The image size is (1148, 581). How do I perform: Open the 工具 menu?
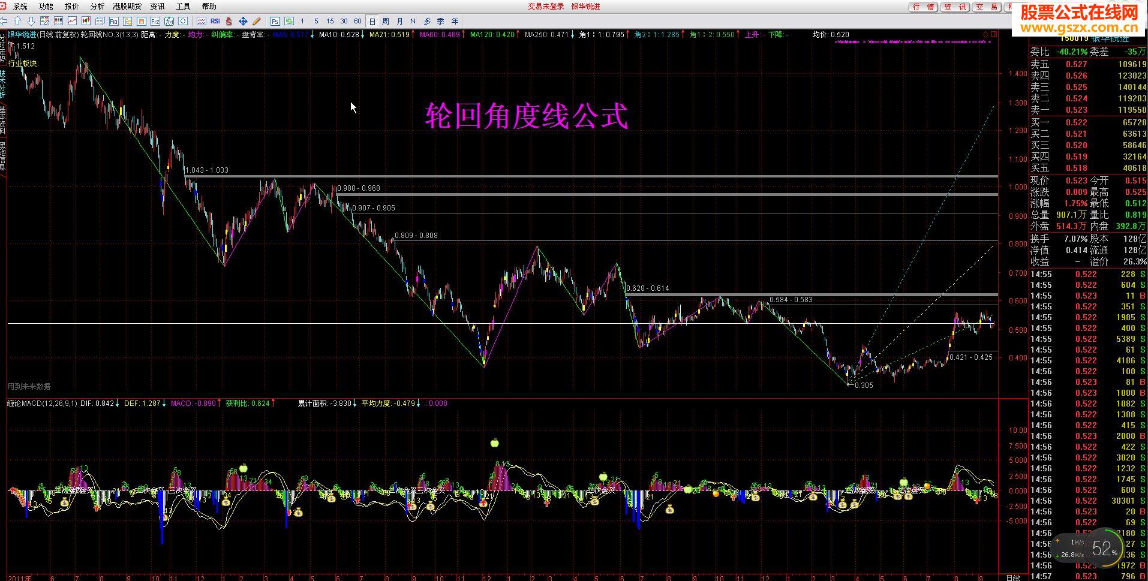184,7
